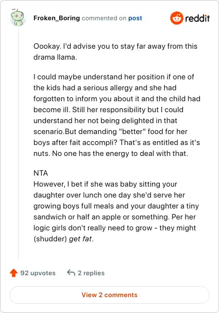The image size is (219, 313).
Task: Open the Froken_Boring user profile link
Action: pos(57,18)
